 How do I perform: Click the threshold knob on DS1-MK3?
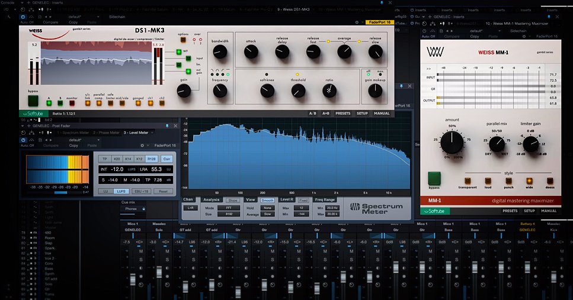(x=297, y=91)
